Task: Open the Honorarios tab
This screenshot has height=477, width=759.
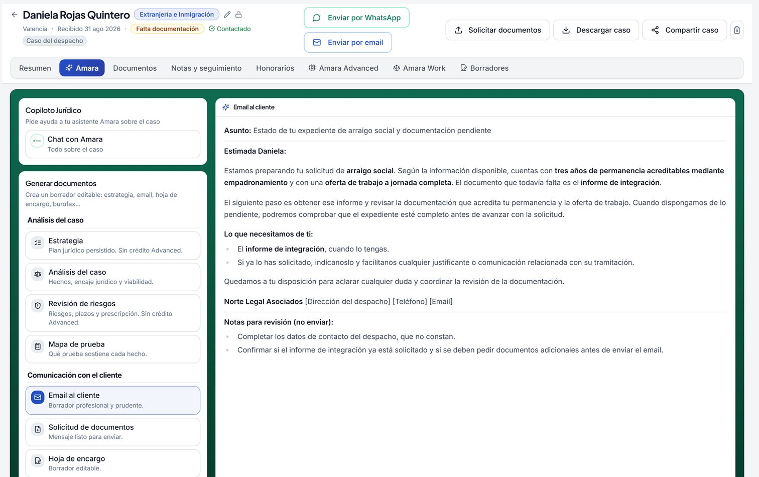Action: pyautogui.click(x=275, y=68)
